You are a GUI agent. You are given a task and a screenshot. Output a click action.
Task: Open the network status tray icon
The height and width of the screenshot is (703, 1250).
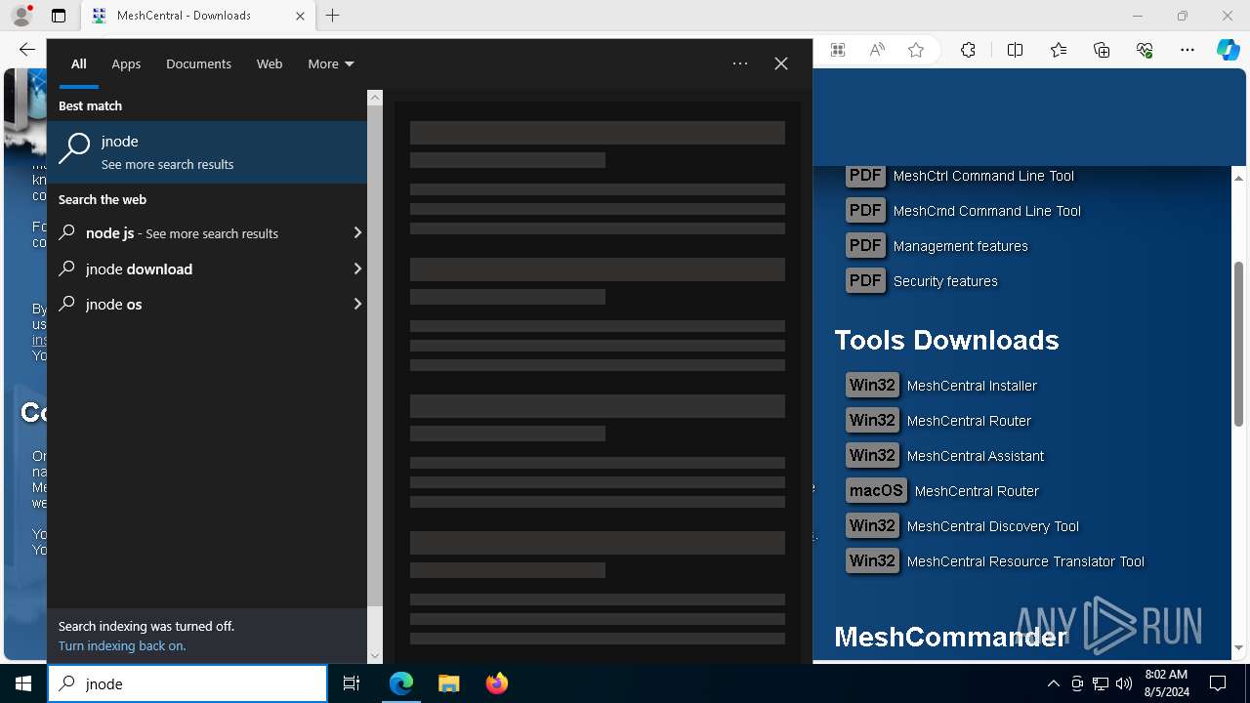pos(1101,683)
